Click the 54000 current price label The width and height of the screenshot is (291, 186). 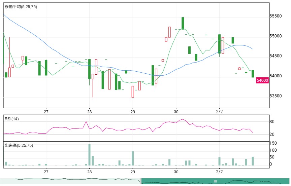(x=262, y=80)
